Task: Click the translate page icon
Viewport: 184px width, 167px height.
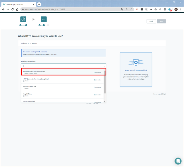Action: pyautogui.click(x=122, y=9)
